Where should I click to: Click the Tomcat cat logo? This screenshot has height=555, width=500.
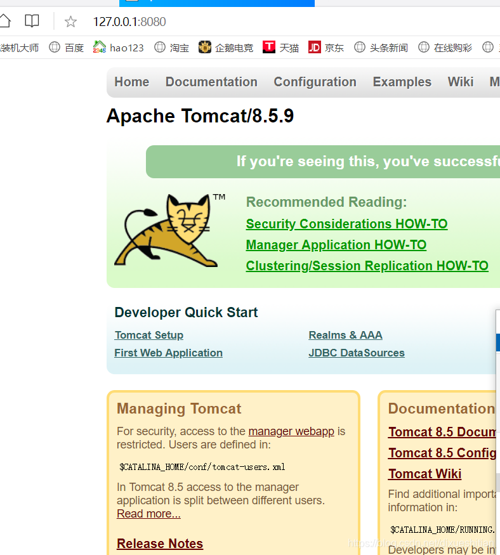pyautogui.click(x=169, y=230)
